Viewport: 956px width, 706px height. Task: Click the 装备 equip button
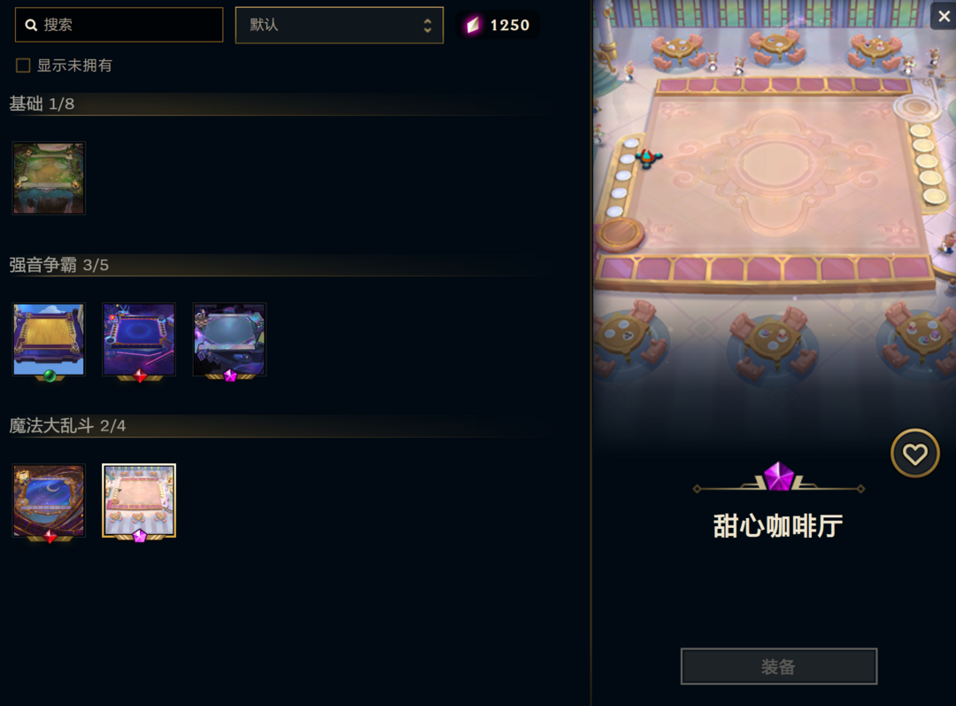[779, 666]
